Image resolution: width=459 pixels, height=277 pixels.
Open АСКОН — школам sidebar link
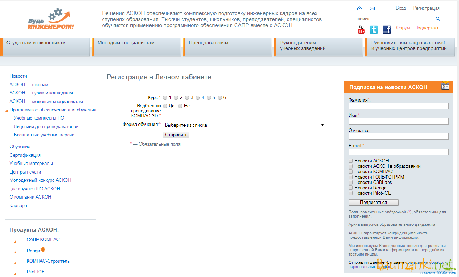click(x=29, y=85)
